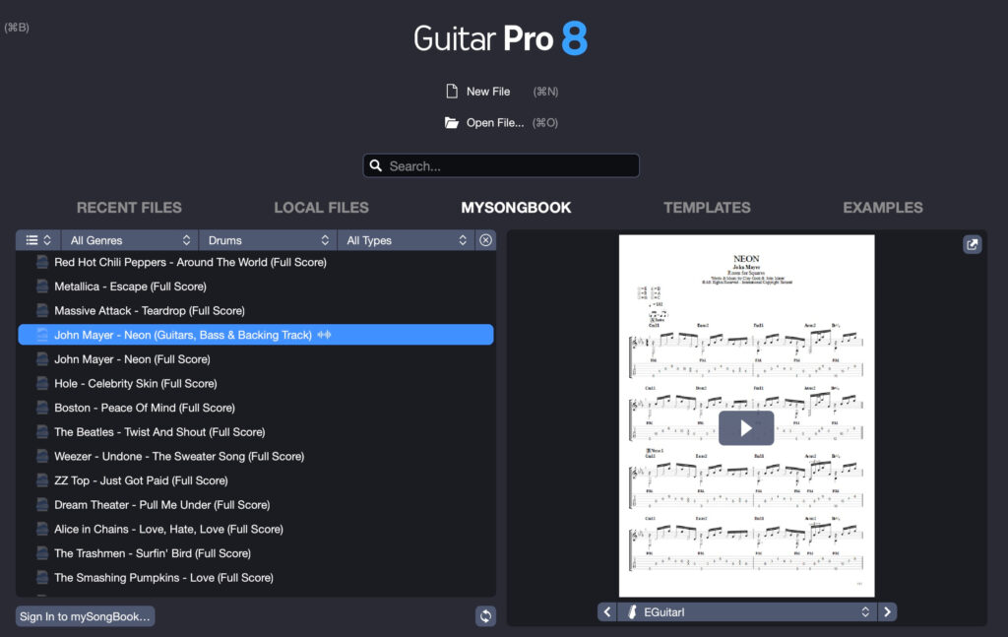
Task: Open the All Genres dropdown
Action: (129, 239)
